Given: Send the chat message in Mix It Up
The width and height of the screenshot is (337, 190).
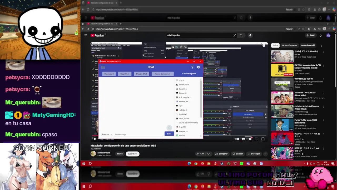Looking at the screenshot, I should 169,134.
